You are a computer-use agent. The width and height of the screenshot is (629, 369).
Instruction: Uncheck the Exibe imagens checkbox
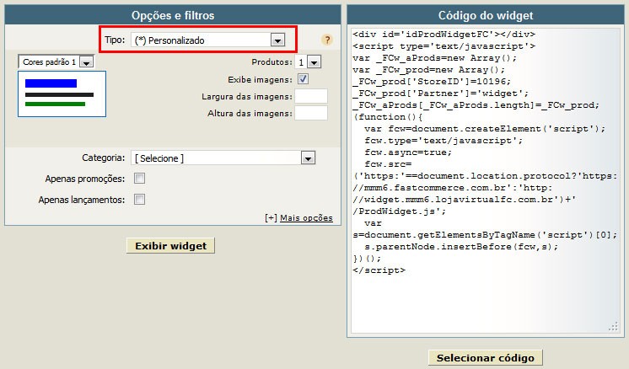[x=303, y=79]
